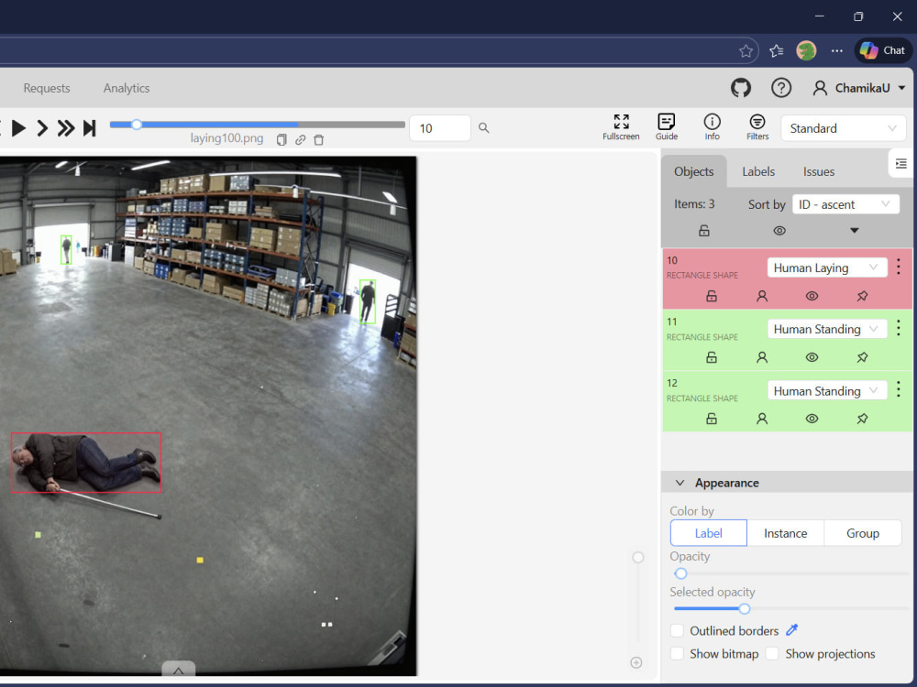Open the browser Chat copilot button

883,50
